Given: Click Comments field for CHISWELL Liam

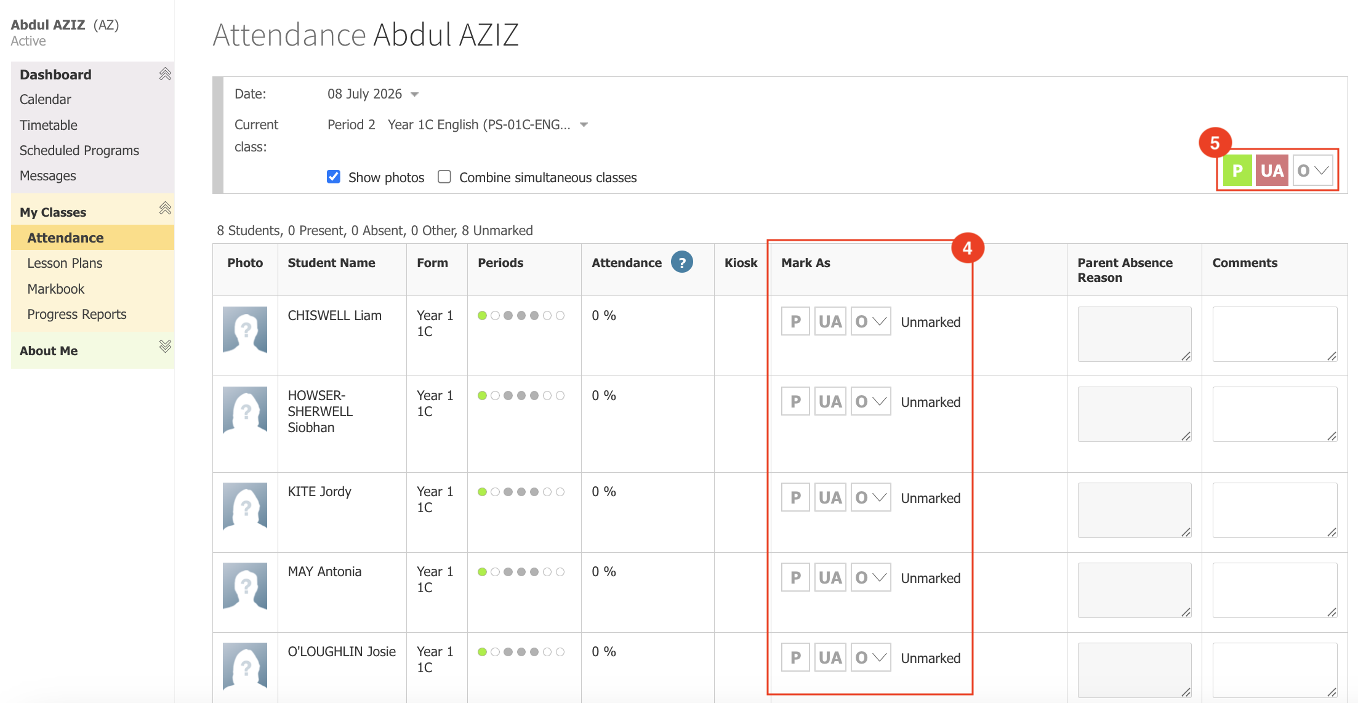Looking at the screenshot, I should click(1274, 334).
